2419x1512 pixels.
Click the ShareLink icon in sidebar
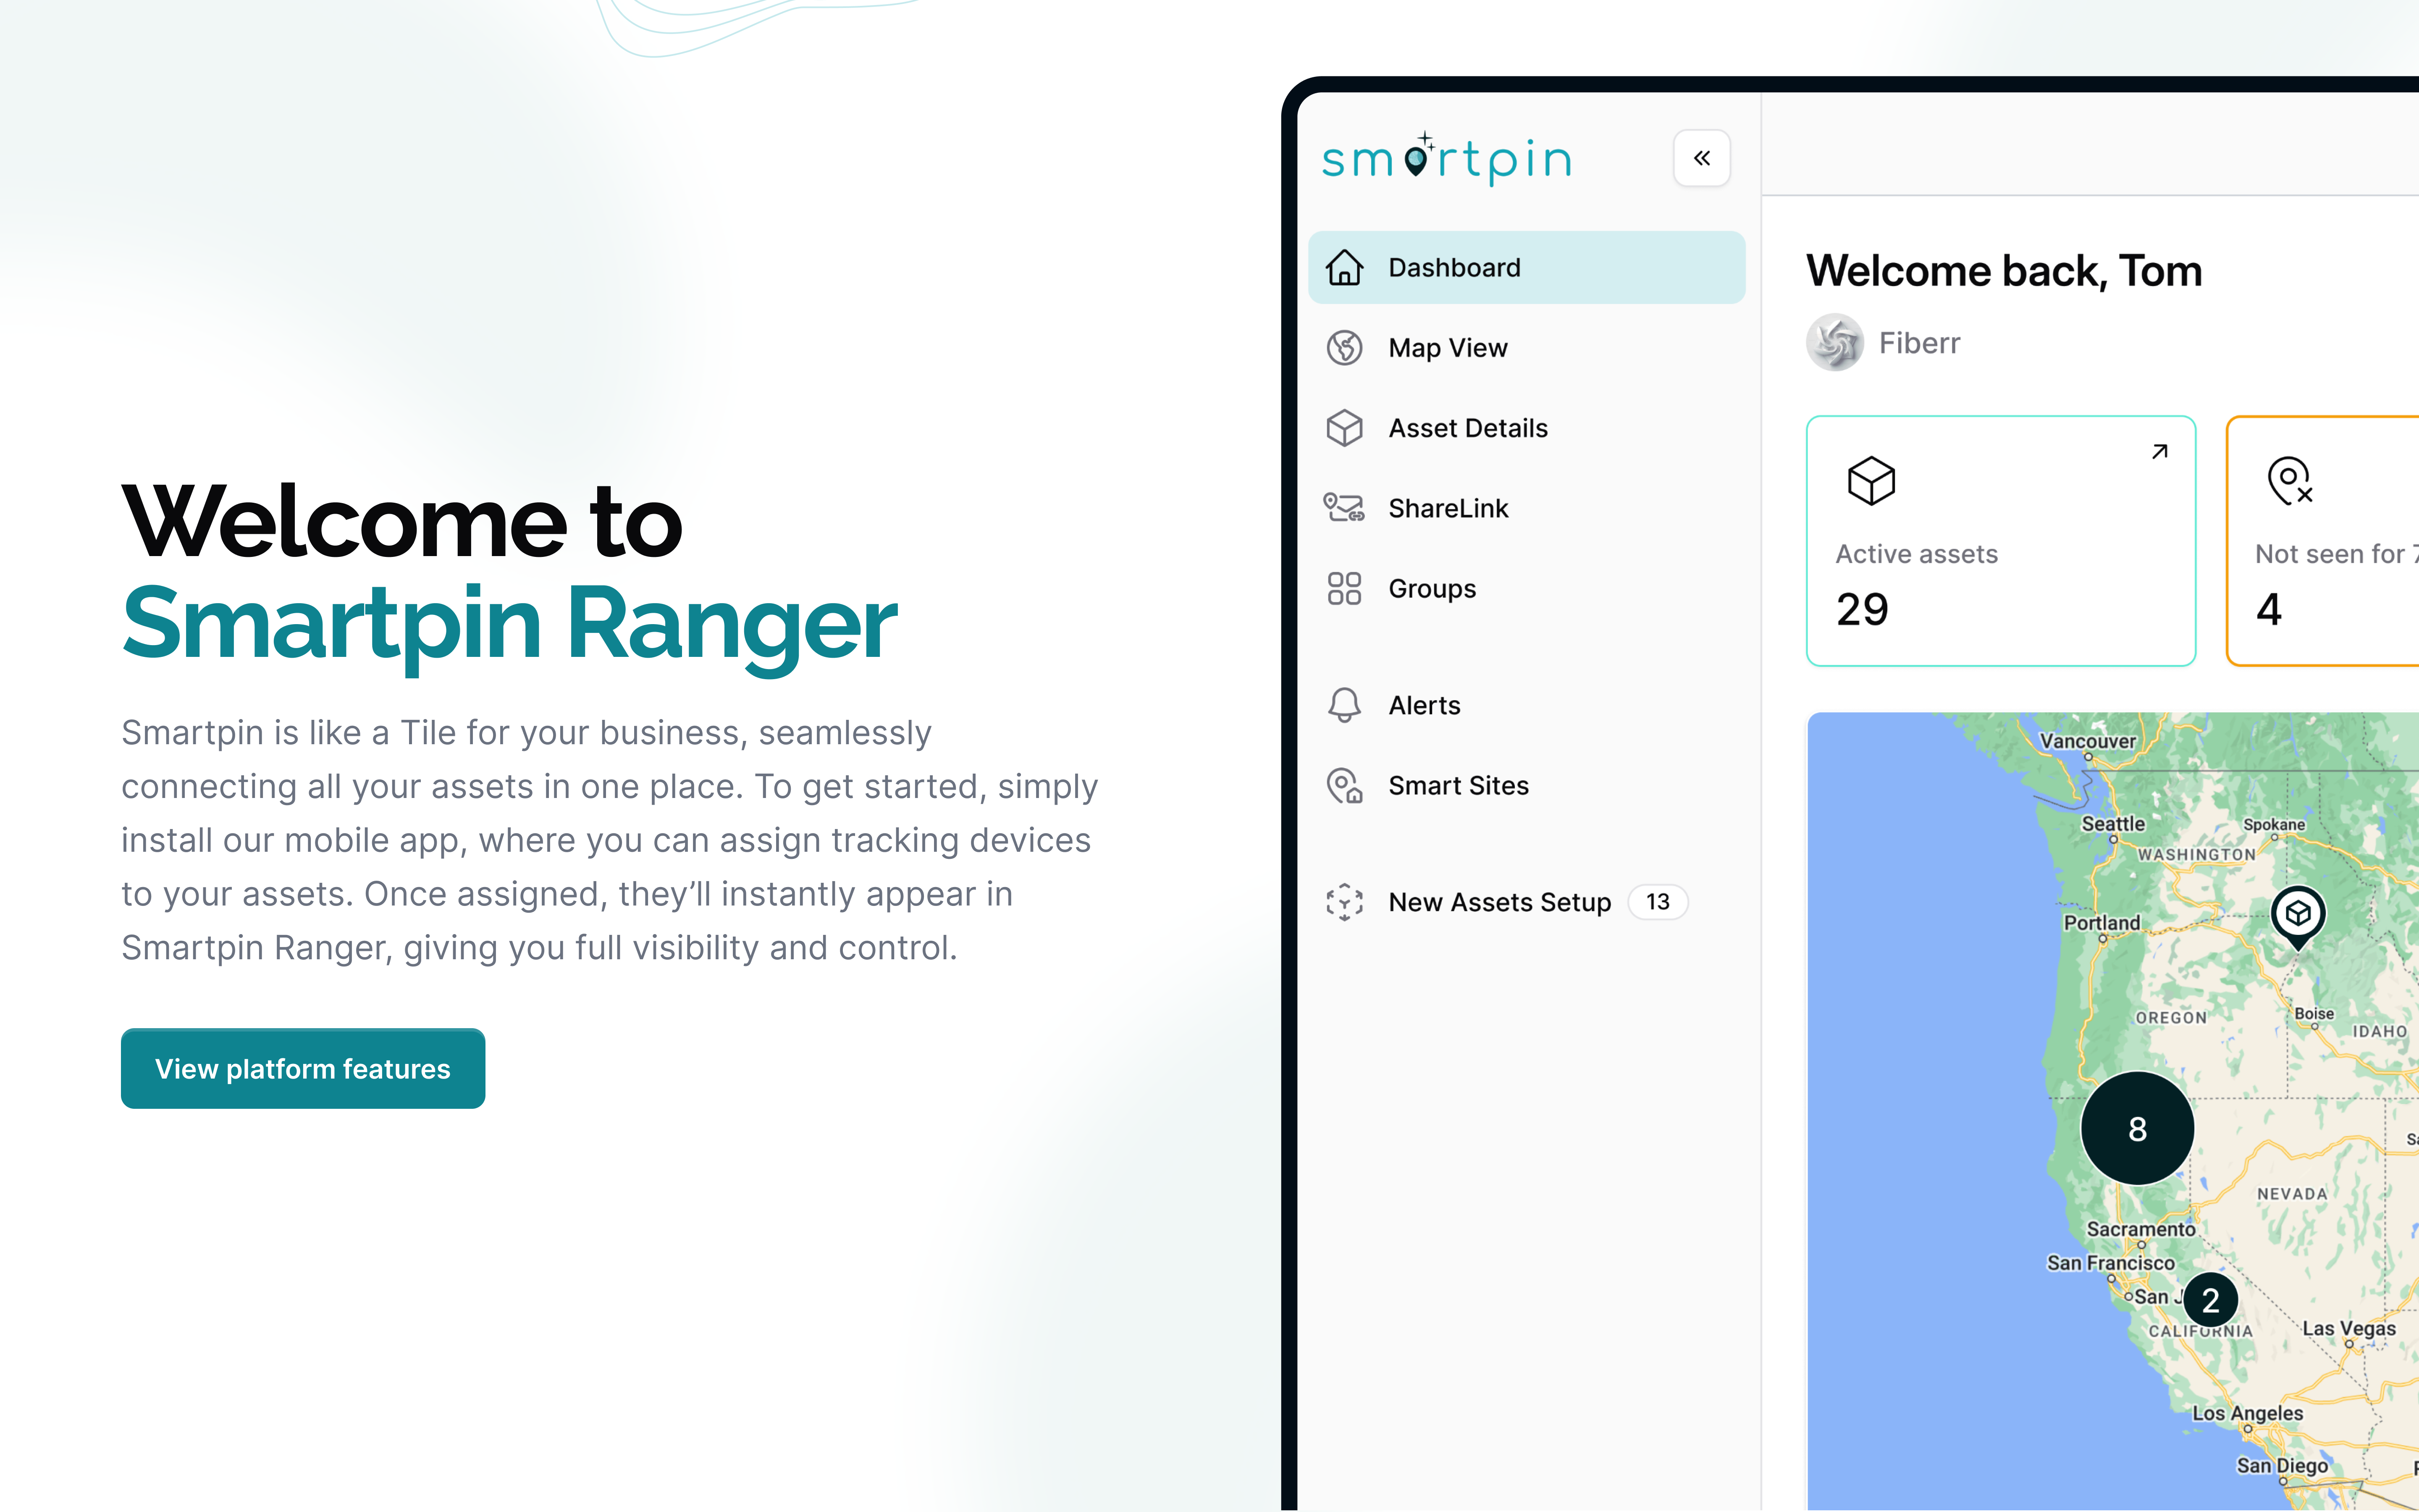[x=1343, y=508]
